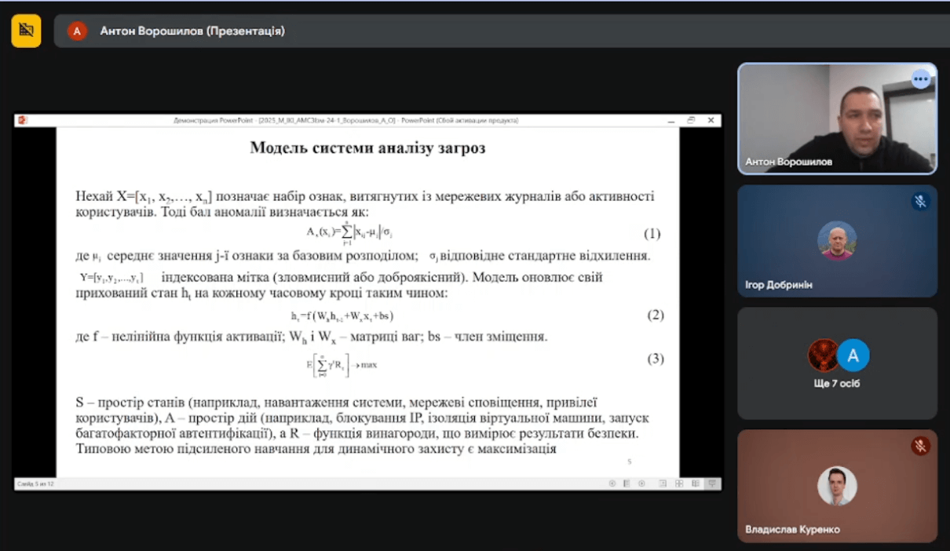Click the 'Антон Ворошилов (Презентація)' header label
950x551 pixels.
(x=192, y=31)
